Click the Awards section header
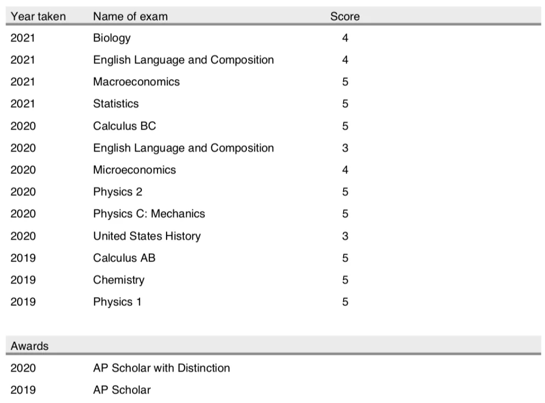Viewport: 545px width, 403px height. [30, 346]
